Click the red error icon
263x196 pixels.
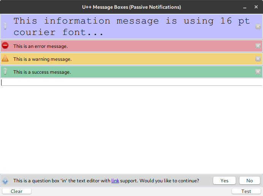click(x=5, y=46)
